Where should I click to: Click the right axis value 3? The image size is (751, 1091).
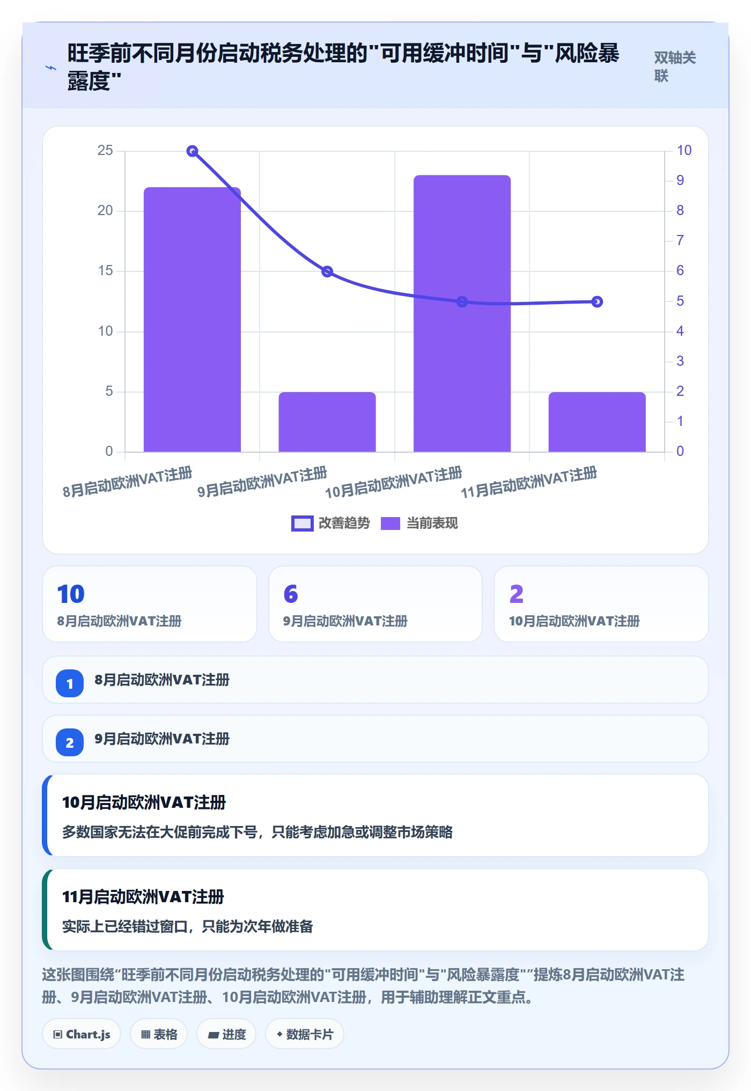[680, 362]
